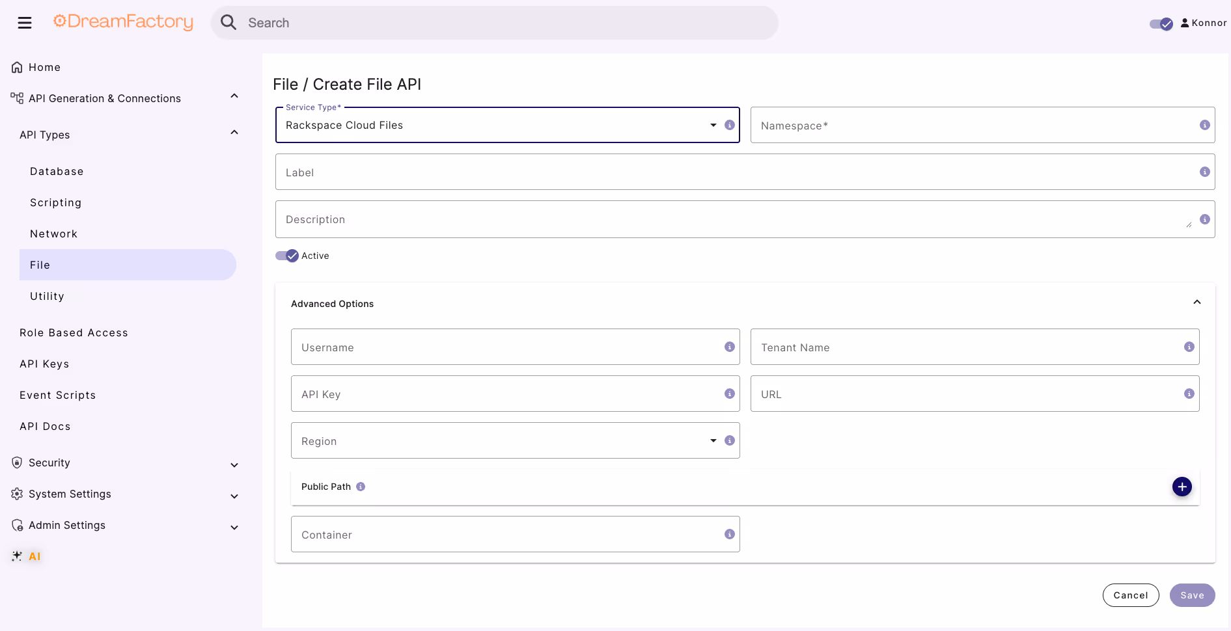The width and height of the screenshot is (1231, 631).
Task: Select the File API type
Action: click(128, 265)
